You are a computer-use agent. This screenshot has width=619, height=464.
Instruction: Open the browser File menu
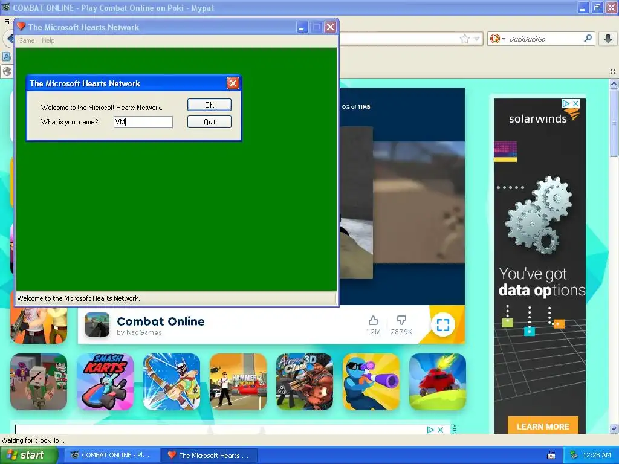click(8, 22)
